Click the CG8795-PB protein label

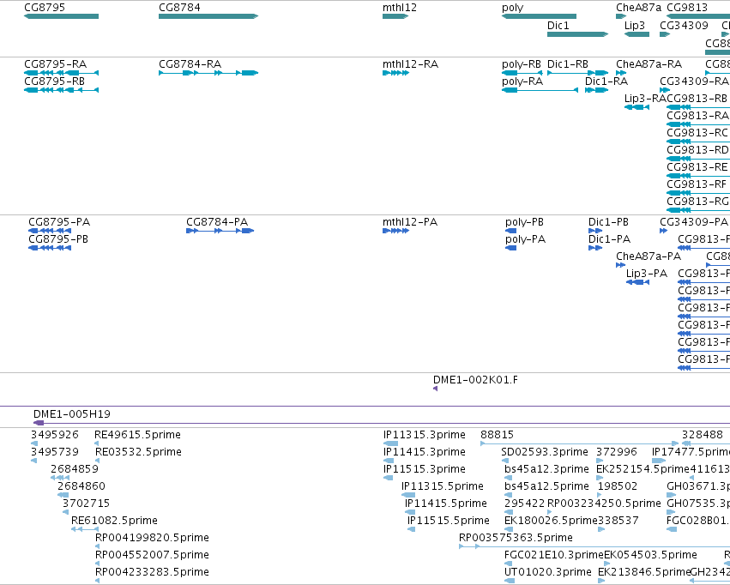(x=58, y=239)
